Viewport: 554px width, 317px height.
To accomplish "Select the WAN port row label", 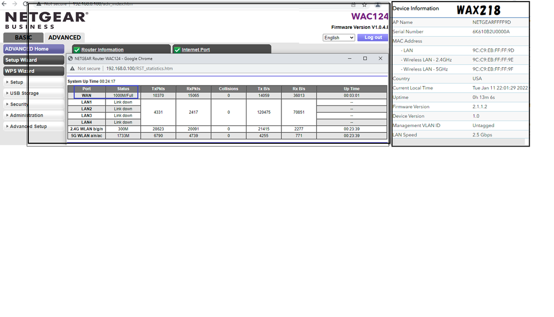I will (x=87, y=95).
